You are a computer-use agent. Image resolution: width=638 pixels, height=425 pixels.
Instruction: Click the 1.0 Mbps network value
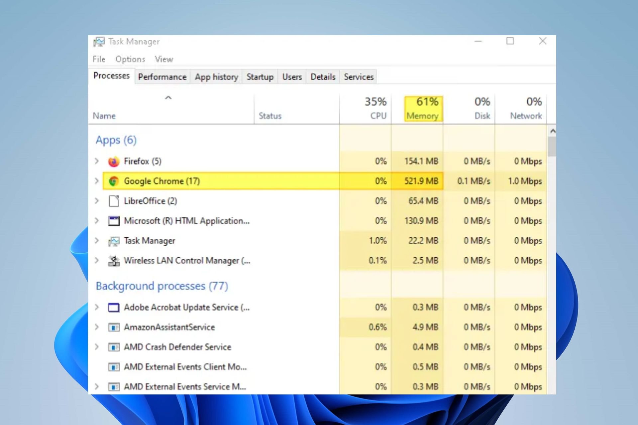point(525,181)
